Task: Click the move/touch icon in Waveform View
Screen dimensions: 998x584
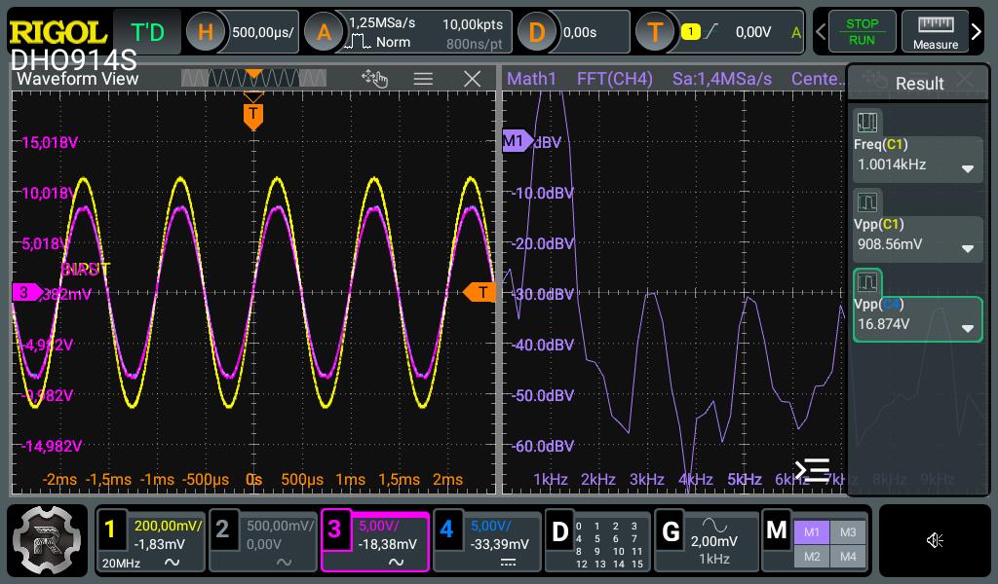Action: [x=374, y=79]
